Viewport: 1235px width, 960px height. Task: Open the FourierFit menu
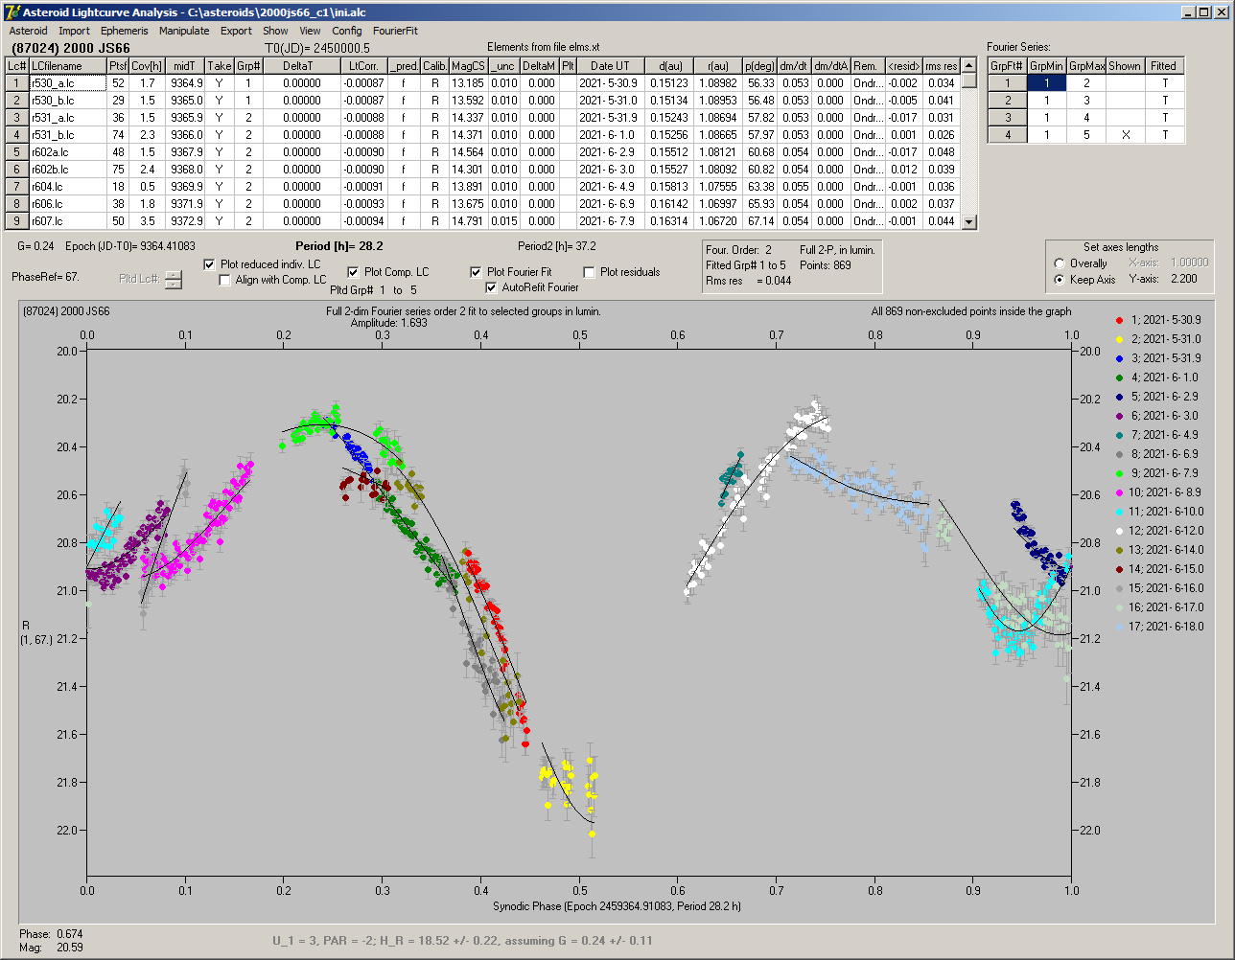[395, 31]
